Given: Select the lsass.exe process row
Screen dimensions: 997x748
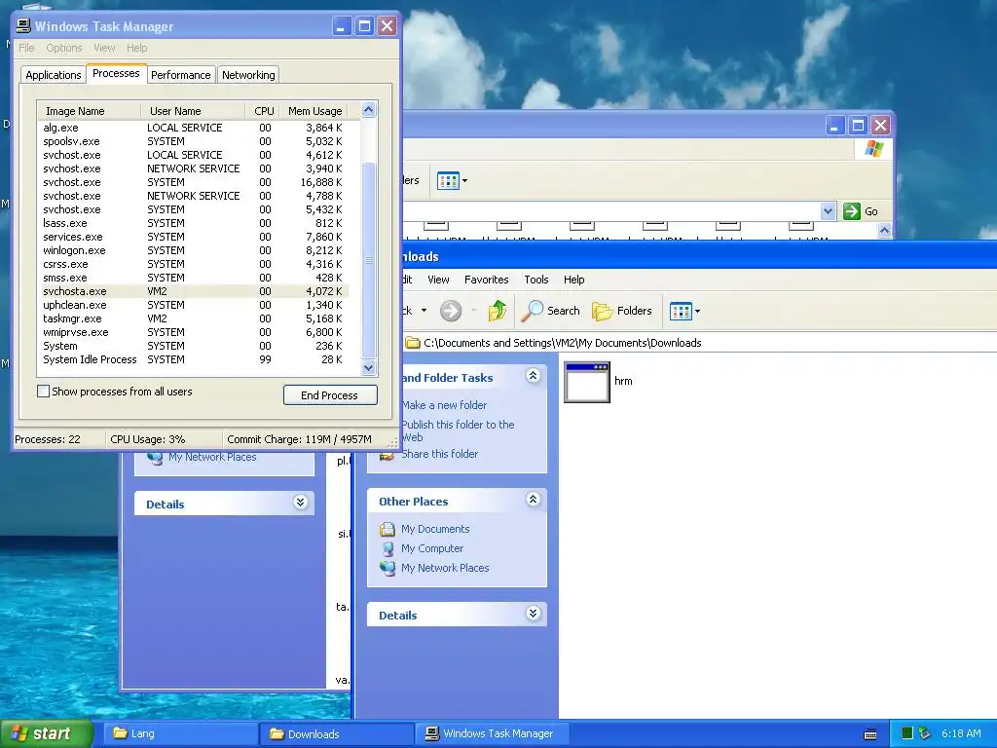Looking at the screenshot, I should click(194, 223).
